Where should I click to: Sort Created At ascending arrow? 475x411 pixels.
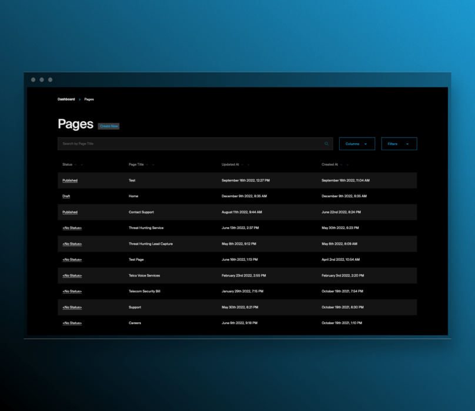(x=341, y=164)
